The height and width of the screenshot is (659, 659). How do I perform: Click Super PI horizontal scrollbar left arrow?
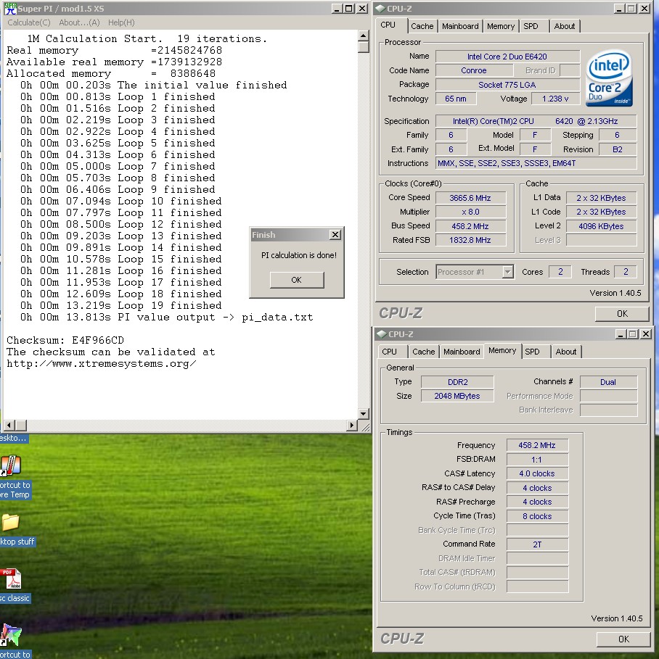click(x=9, y=426)
